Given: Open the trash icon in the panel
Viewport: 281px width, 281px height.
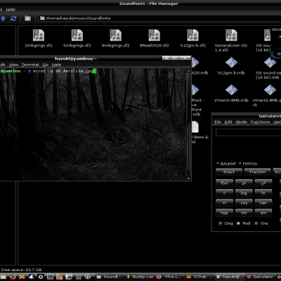Looking at the screenshot, I should tap(78, 277).
